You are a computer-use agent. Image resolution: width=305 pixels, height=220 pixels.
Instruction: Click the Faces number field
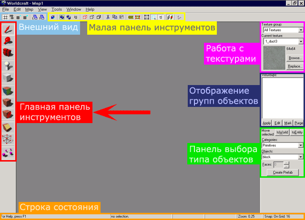(x=278, y=164)
